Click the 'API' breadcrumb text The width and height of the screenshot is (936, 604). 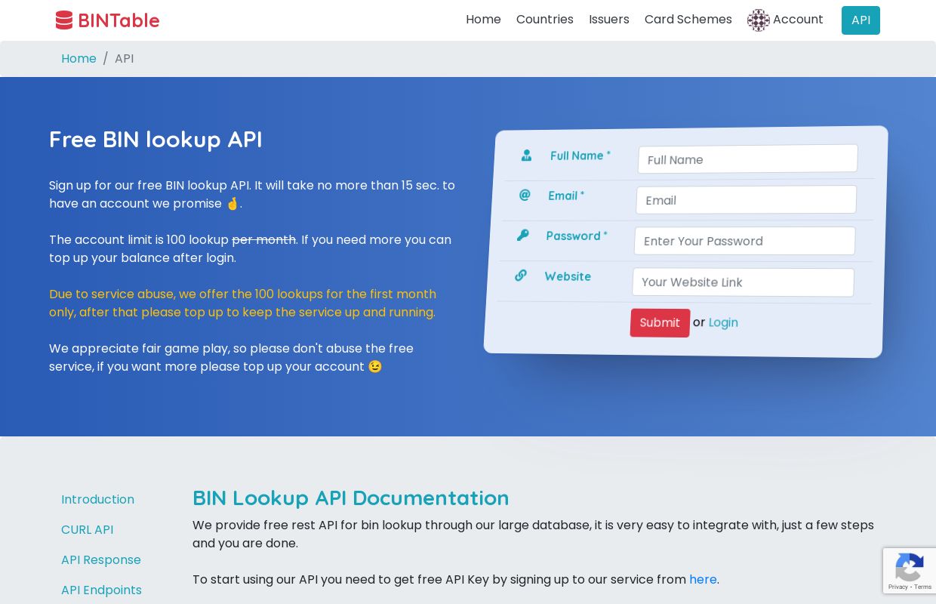point(125,59)
